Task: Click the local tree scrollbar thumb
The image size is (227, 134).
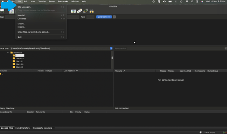Action: click(112, 58)
